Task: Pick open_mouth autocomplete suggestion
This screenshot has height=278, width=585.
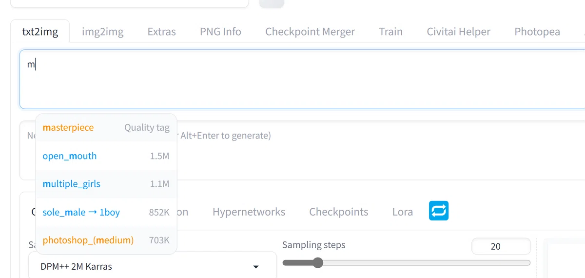Action: tap(106, 156)
